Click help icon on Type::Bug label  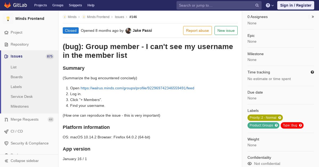(x=300, y=125)
